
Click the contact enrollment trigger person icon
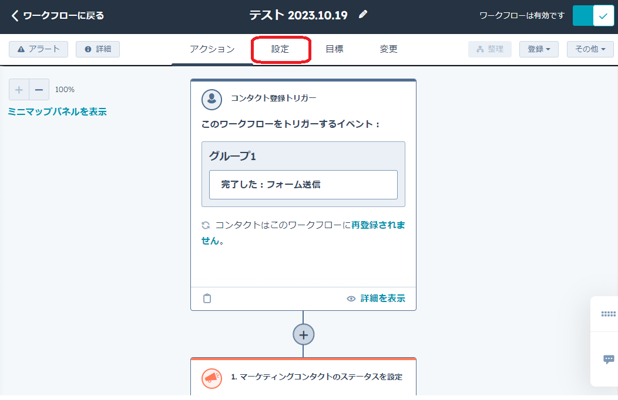(x=211, y=100)
